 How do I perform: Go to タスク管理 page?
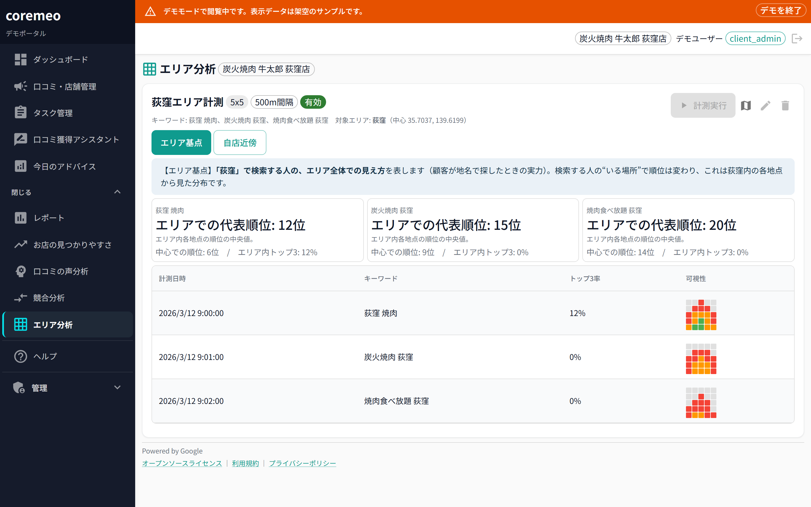tap(67, 113)
